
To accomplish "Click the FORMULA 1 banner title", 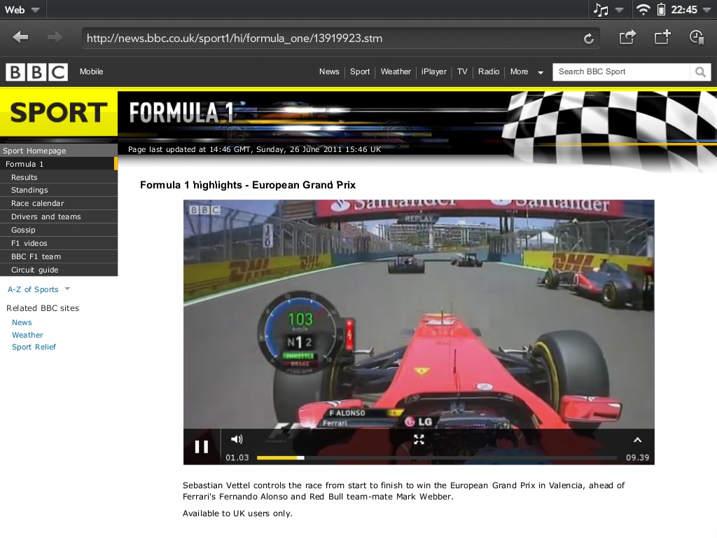I will point(181,113).
